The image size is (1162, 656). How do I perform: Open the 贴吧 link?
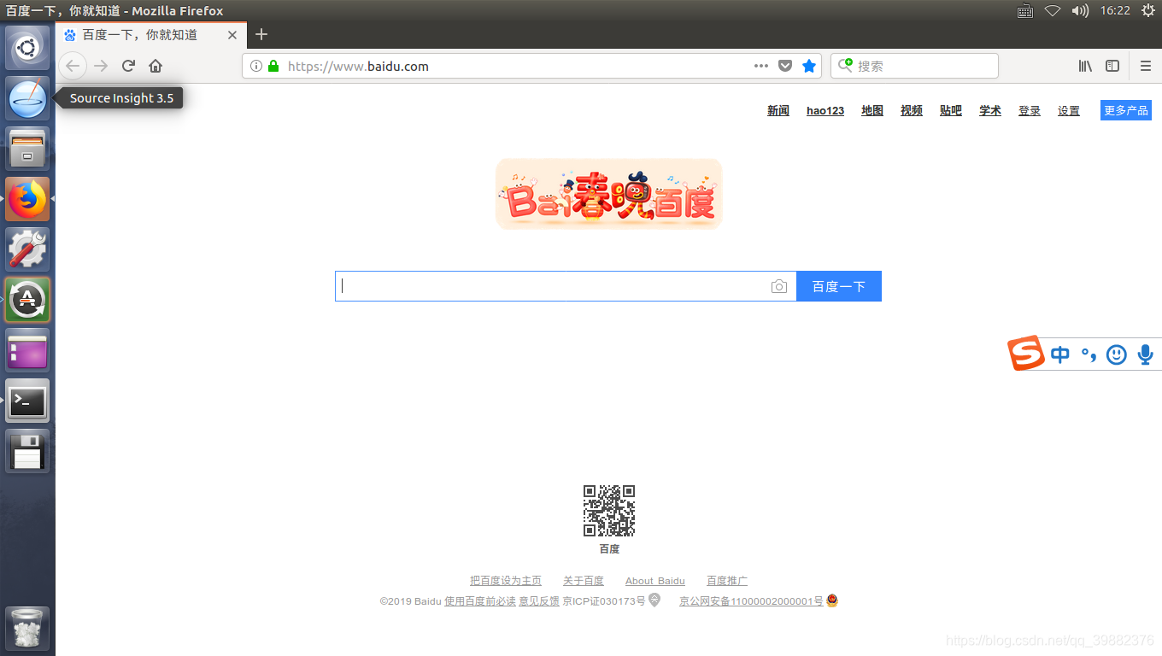[951, 111]
